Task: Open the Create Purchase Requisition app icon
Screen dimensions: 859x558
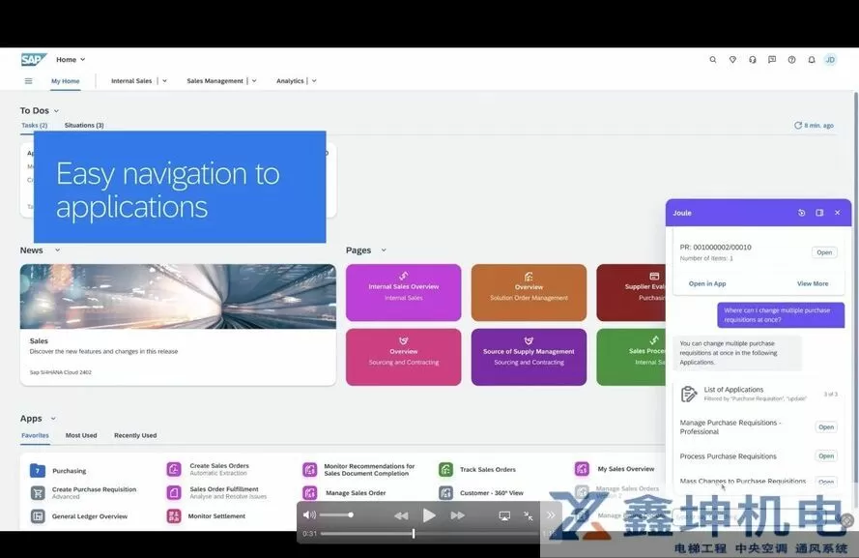Action: [x=38, y=493]
